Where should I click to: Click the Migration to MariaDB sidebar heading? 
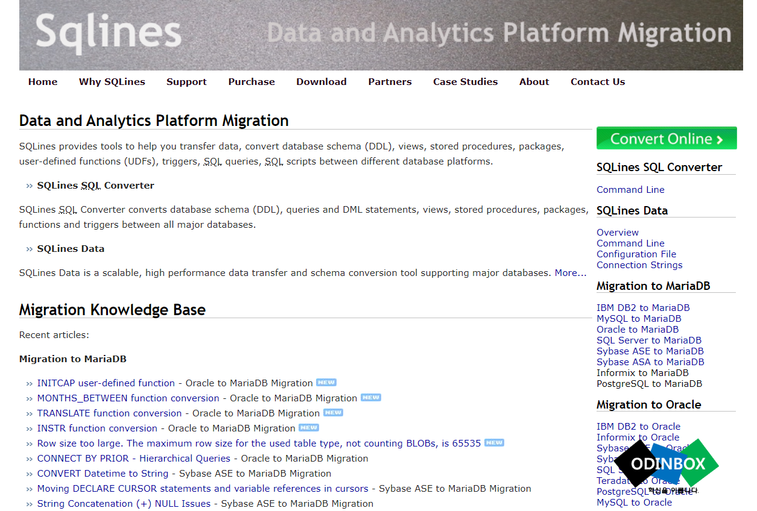click(653, 286)
